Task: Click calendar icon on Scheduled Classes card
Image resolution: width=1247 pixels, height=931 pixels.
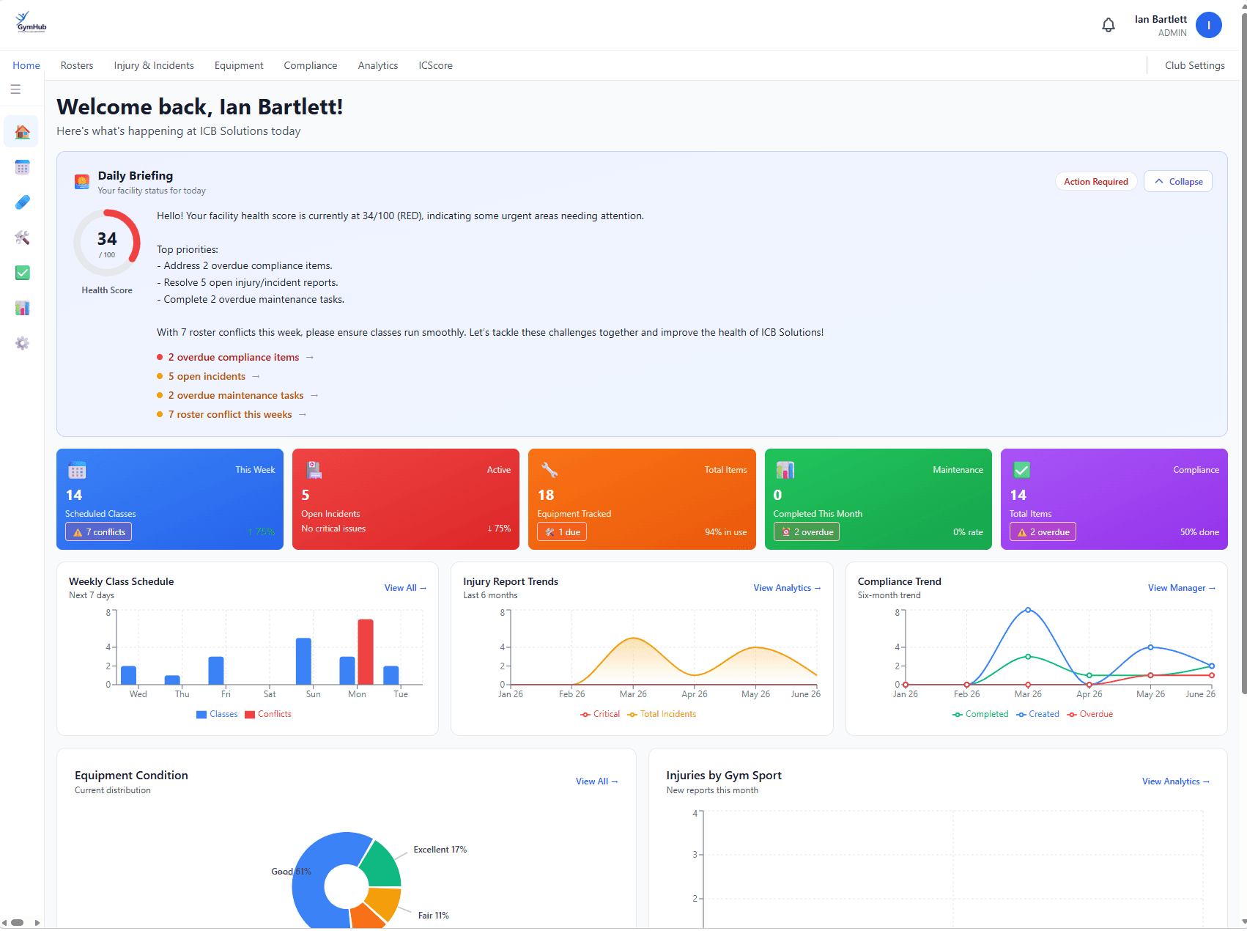Action: [x=77, y=470]
